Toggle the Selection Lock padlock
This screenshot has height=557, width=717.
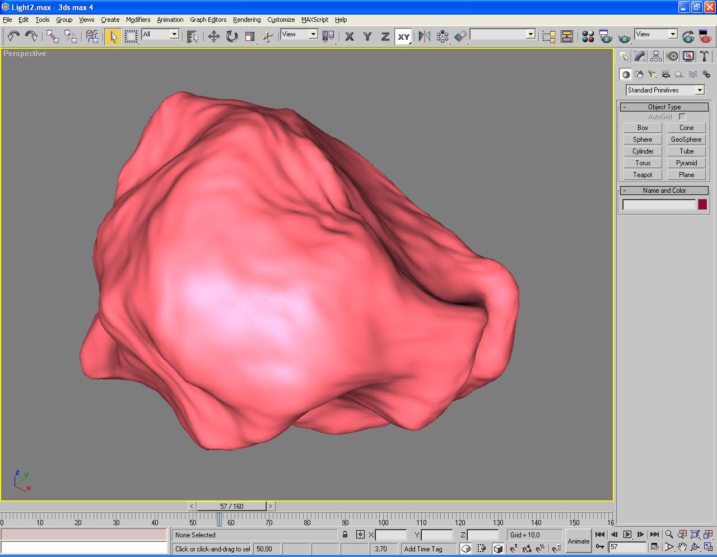coord(345,535)
